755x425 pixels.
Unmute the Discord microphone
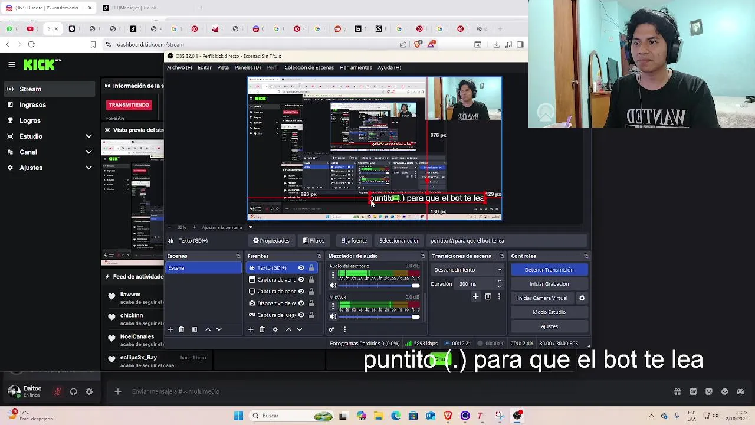click(x=57, y=391)
